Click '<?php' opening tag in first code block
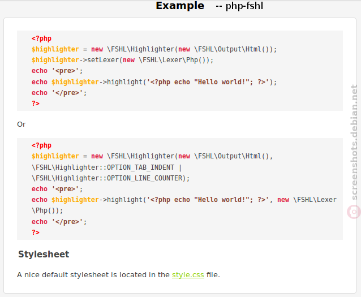 (x=41, y=38)
